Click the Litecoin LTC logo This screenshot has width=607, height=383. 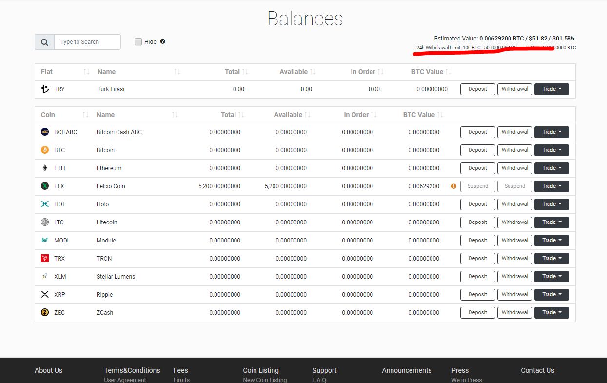pyautogui.click(x=45, y=222)
